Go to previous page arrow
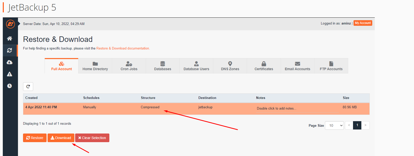This screenshot has height=156, width=414. (x=349, y=125)
